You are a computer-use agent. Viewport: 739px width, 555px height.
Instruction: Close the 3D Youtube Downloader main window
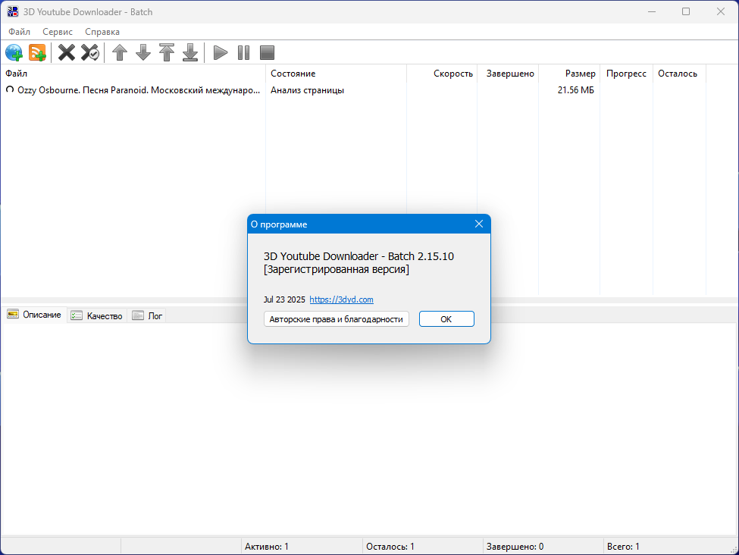[x=721, y=12]
